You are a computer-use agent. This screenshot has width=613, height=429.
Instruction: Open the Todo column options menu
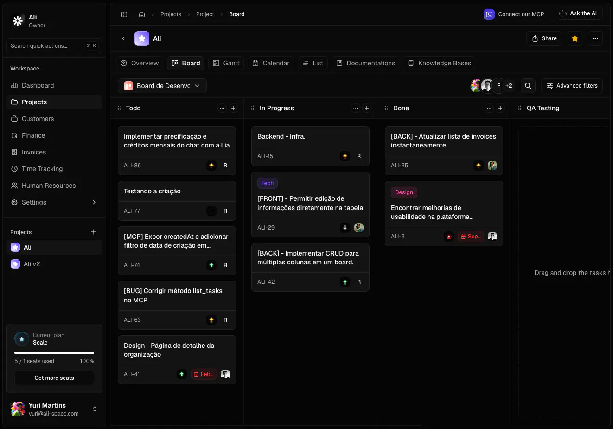[x=222, y=108]
